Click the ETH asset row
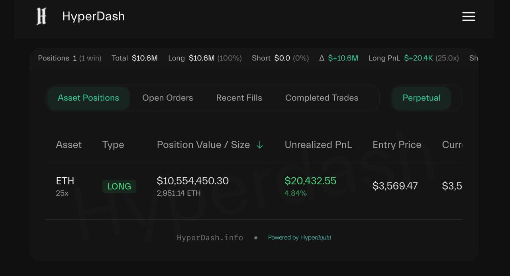 (254, 186)
